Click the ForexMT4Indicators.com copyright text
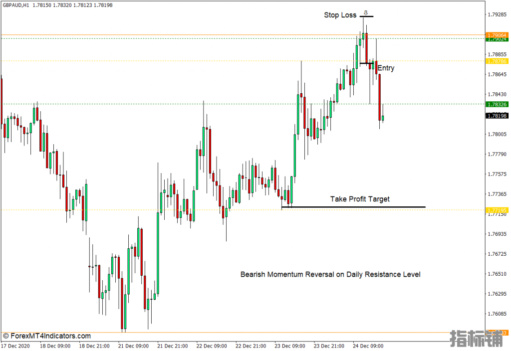Viewport: 511px width, 351px height. [47, 336]
